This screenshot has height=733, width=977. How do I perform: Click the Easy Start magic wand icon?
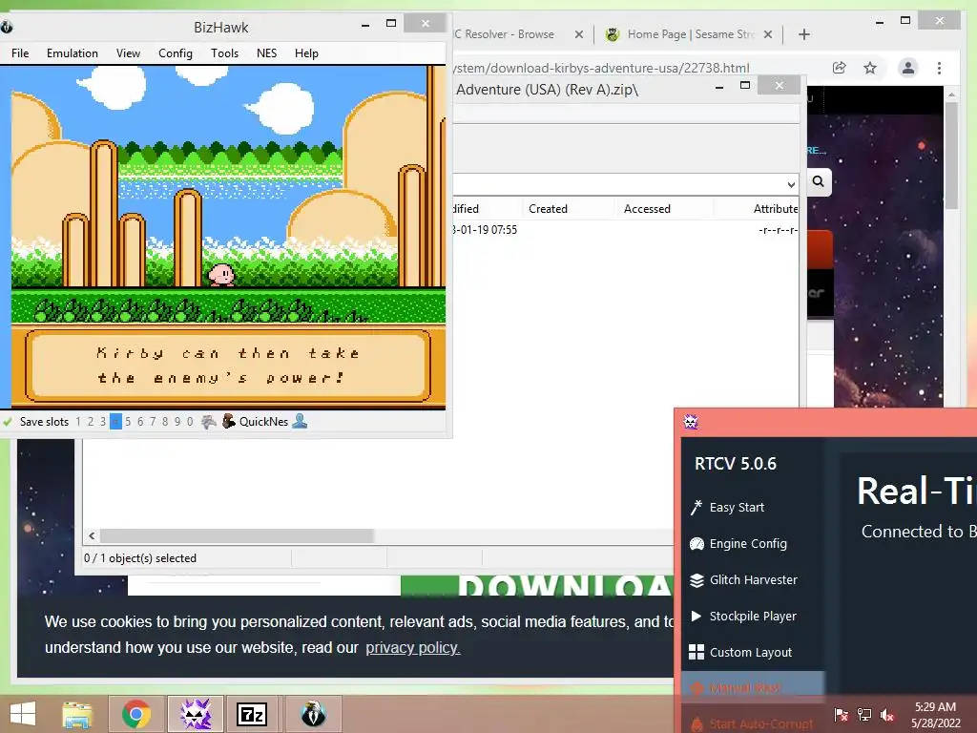696,508
